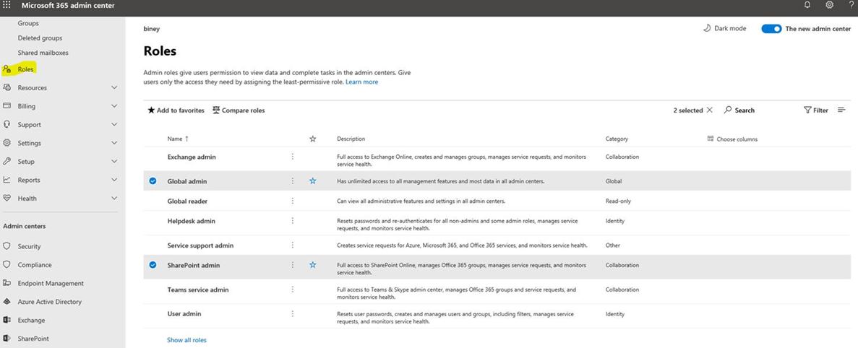Open the app launcher waffle icon
The image size is (858, 348).
click(7, 5)
